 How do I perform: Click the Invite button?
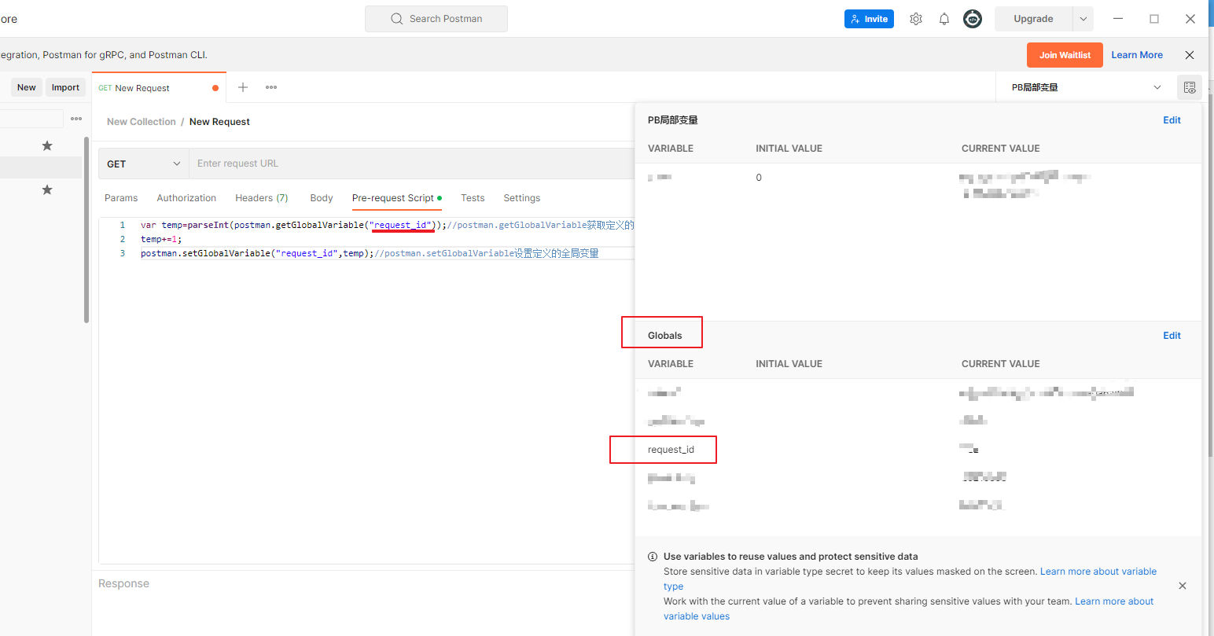(x=869, y=19)
